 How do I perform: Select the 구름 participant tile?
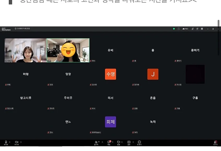195,98
